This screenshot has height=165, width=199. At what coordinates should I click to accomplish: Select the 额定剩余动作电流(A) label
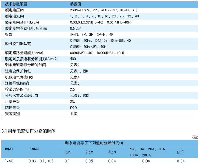(x=22, y=22)
